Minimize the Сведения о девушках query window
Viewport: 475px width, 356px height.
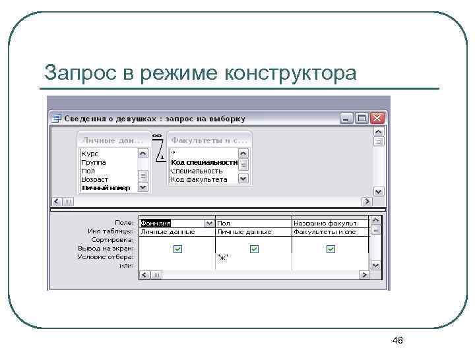tap(346, 118)
